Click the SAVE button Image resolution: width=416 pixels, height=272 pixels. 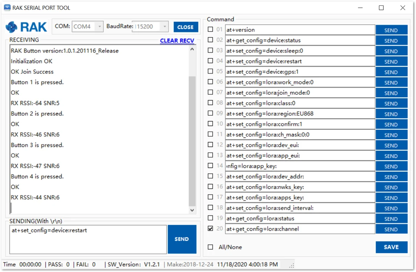(391, 247)
